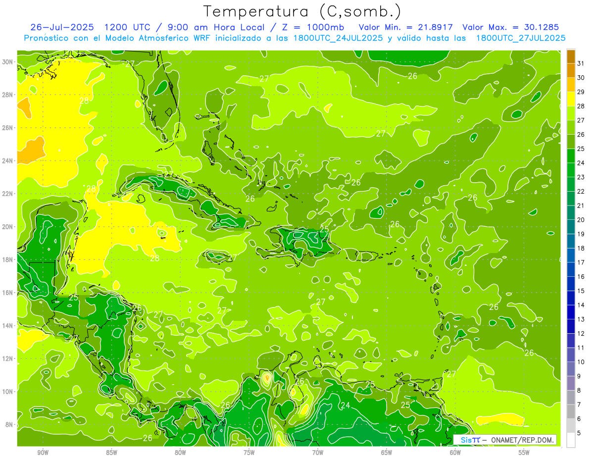Click the color scale label '12'
The image size is (594, 459).
pyautogui.click(x=581, y=334)
